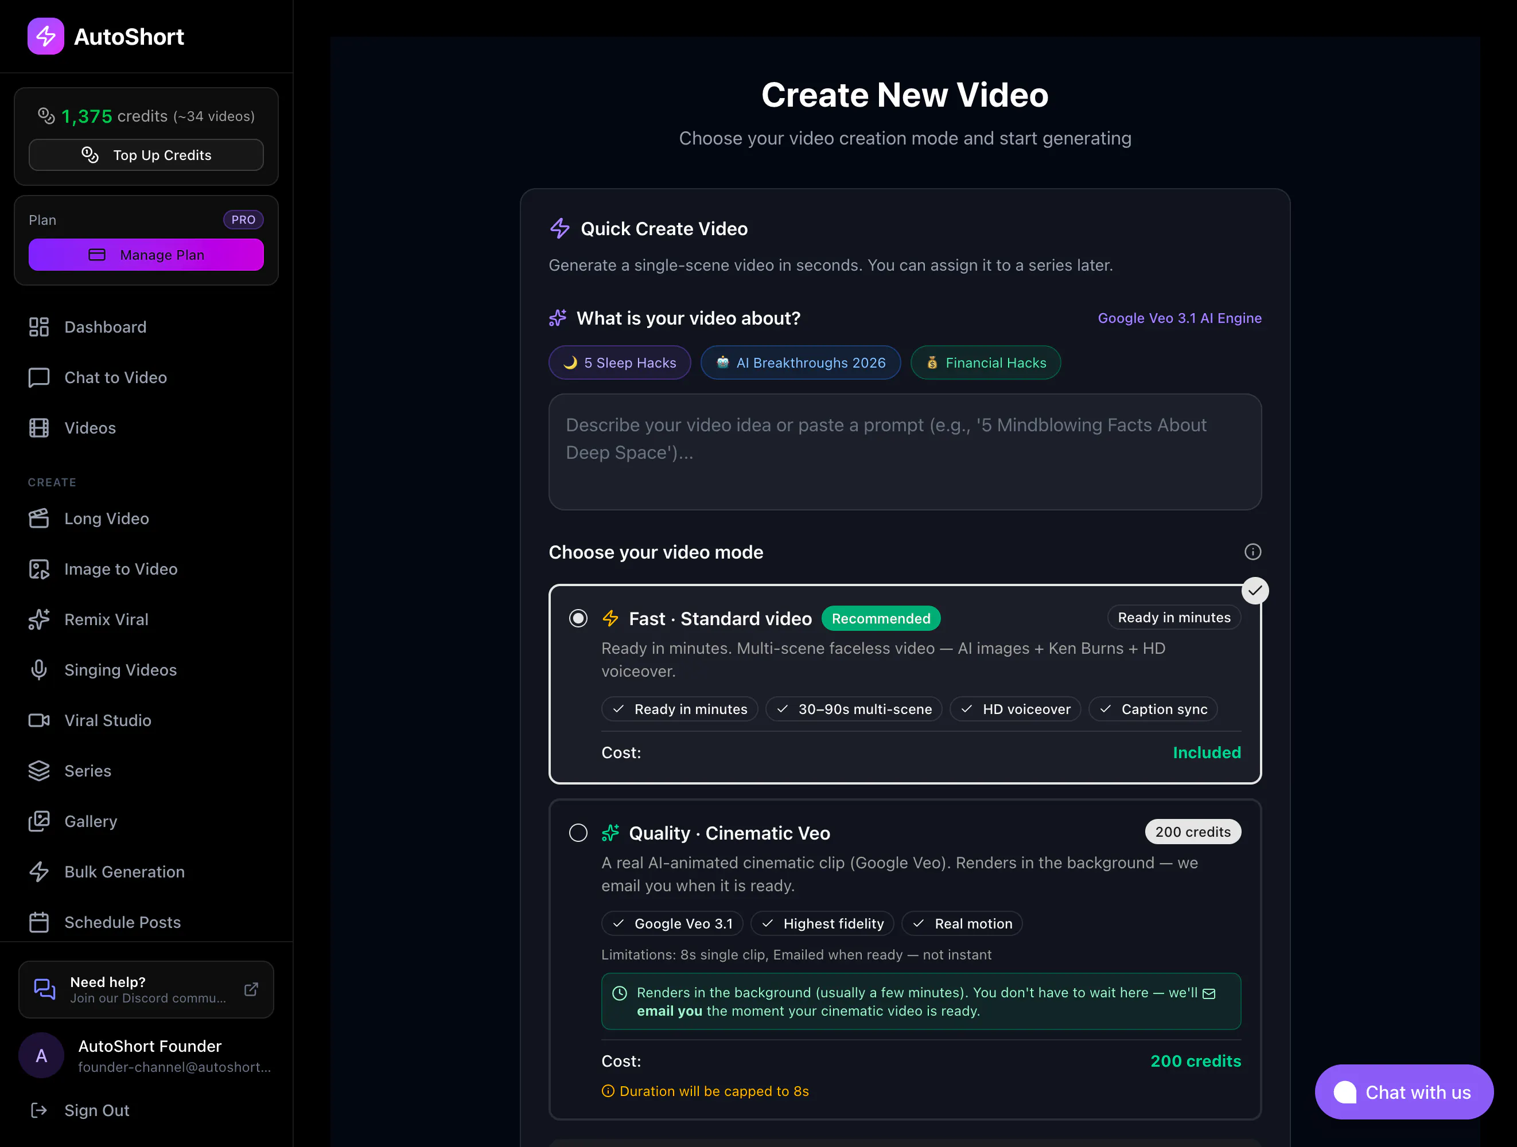This screenshot has width=1517, height=1147.
Task: Select the Remix Viral sparkle icon
Action: pos(39,619)
